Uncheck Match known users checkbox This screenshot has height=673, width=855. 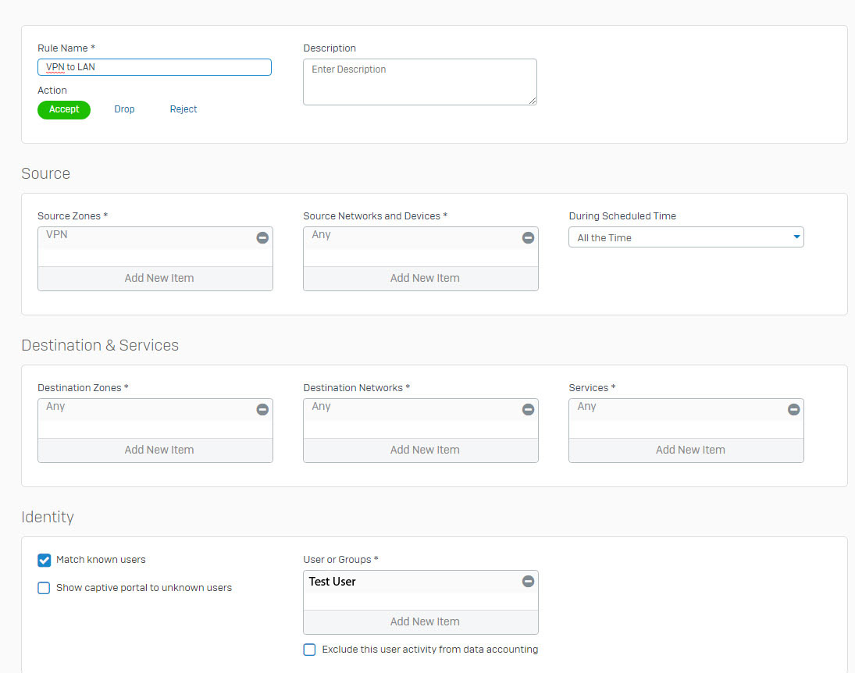coord(45,560)
